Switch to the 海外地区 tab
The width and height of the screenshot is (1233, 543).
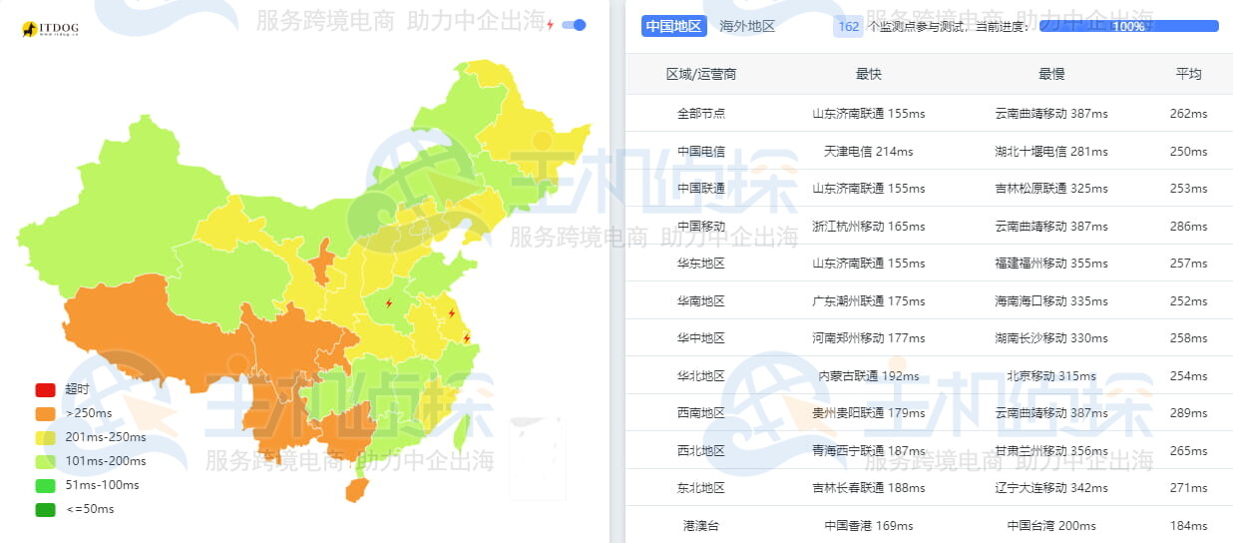747,27
